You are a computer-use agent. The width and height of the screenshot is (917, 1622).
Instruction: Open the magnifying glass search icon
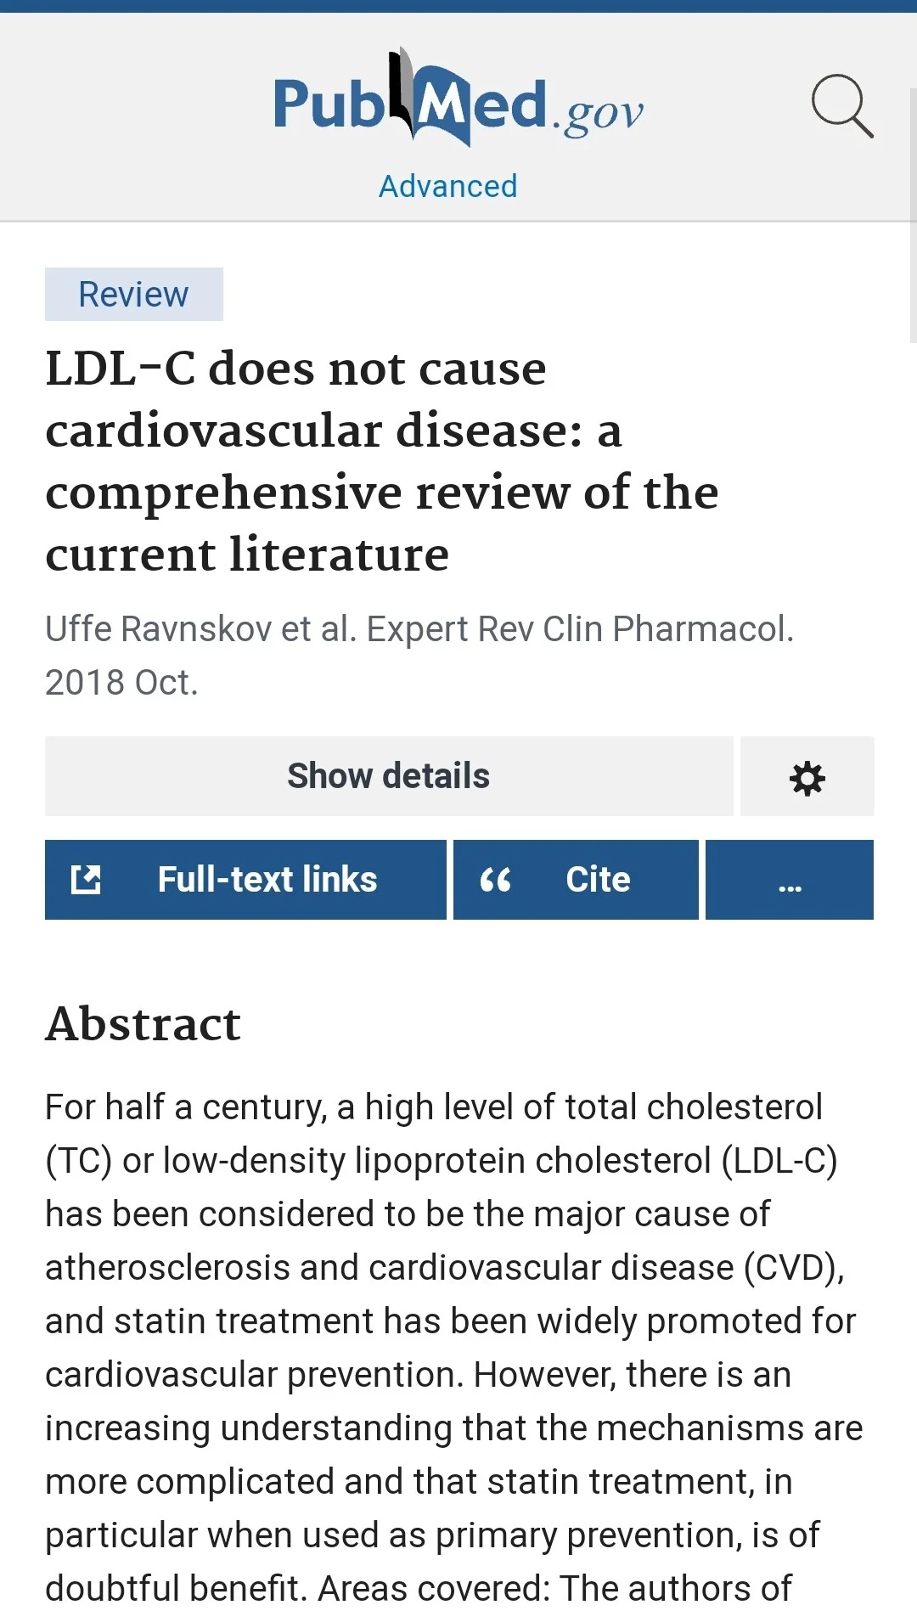pos(842,106)
